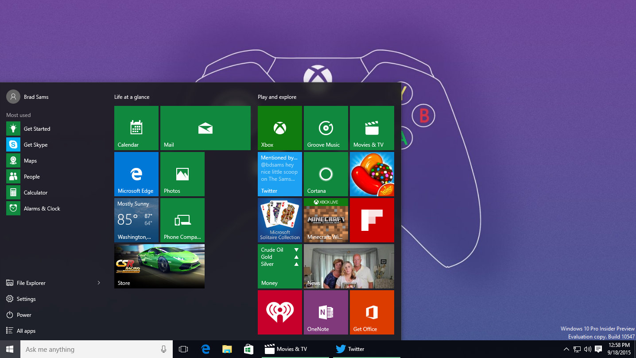Open Settings from the Start menu
Viewport: 636px width, 358px height.
pos(53,299)
